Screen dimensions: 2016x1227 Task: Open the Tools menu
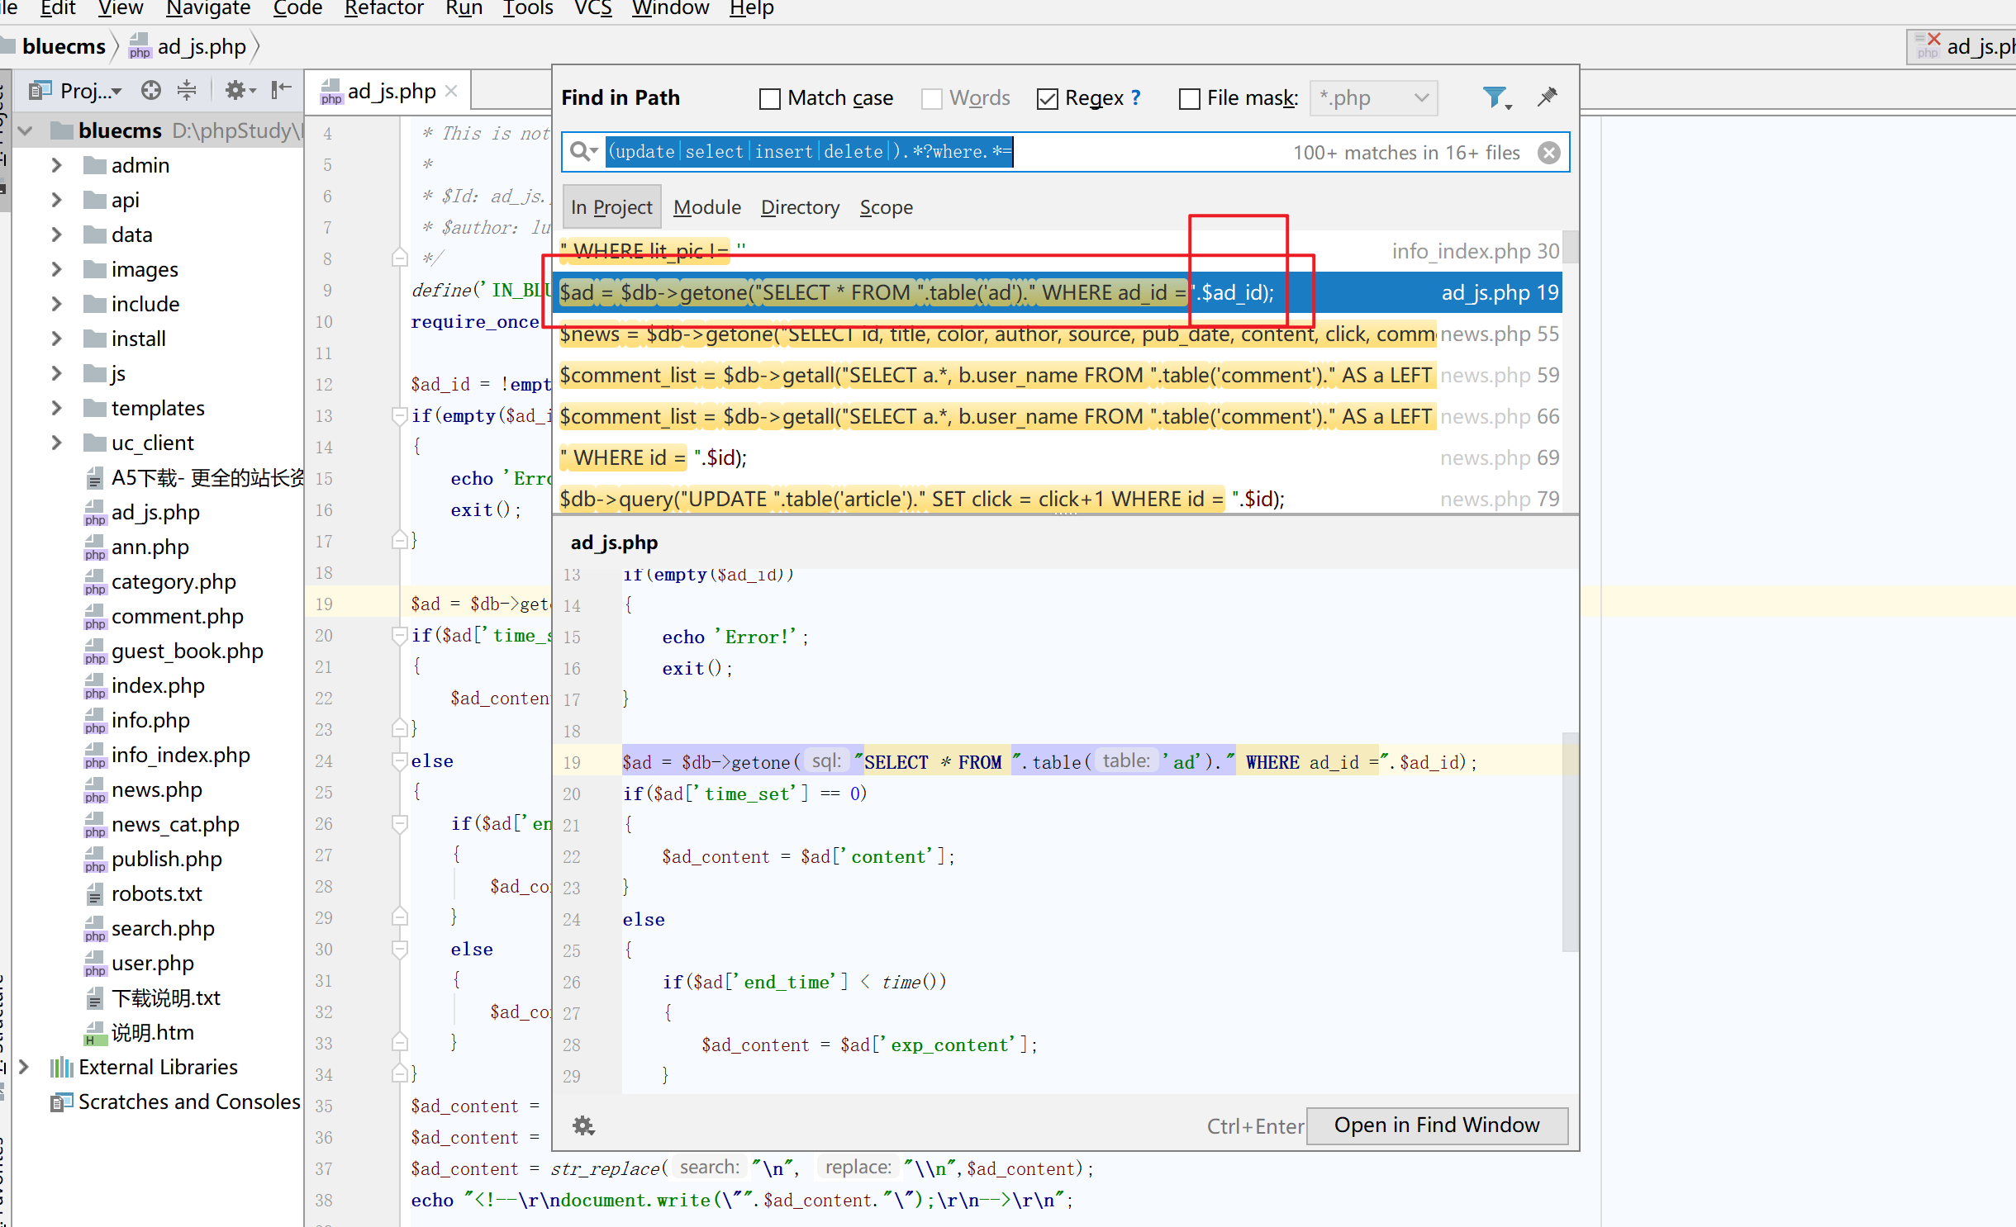pyautogui.click(x=527, y=8)
